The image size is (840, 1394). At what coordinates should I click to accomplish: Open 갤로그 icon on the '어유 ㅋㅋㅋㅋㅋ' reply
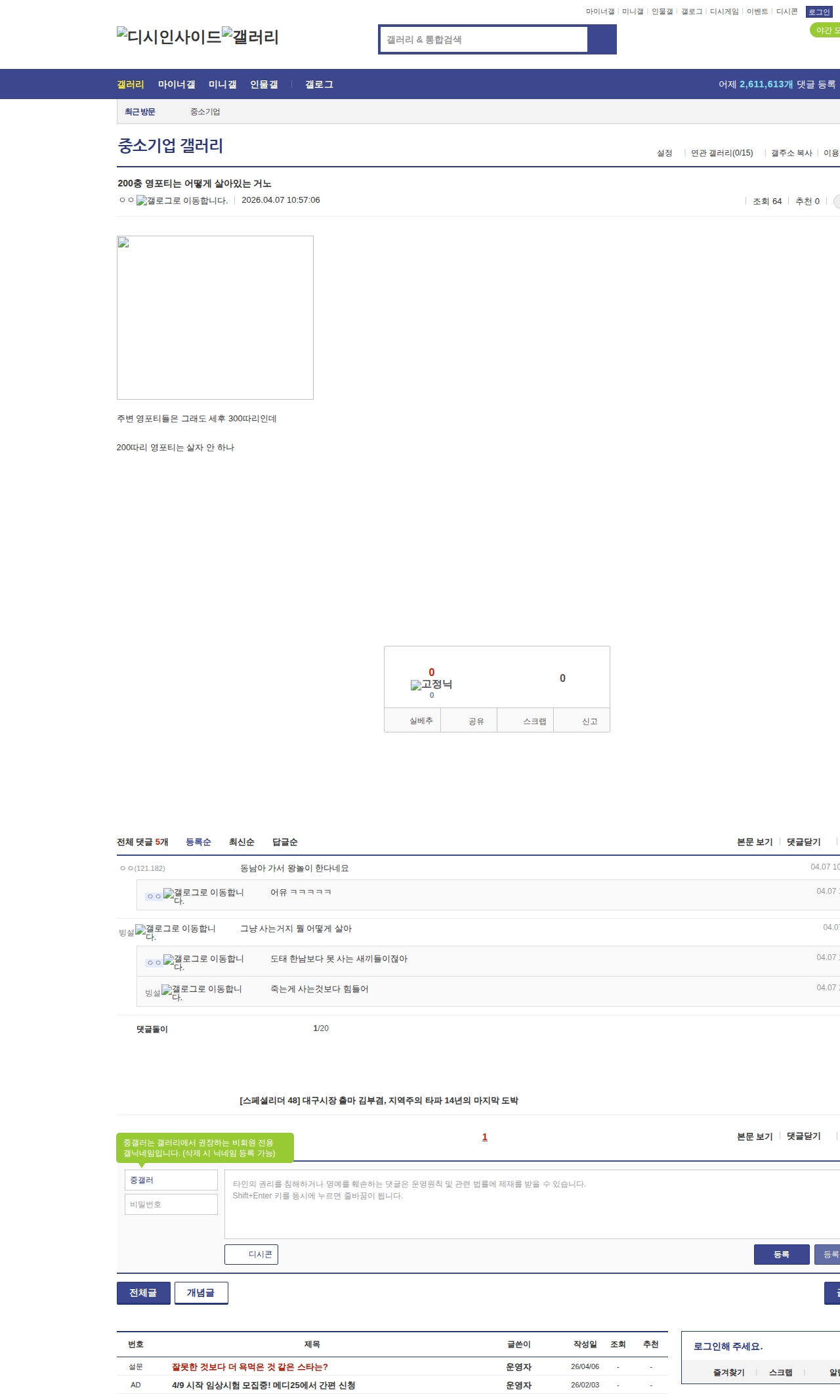click(x=203, y=896)
